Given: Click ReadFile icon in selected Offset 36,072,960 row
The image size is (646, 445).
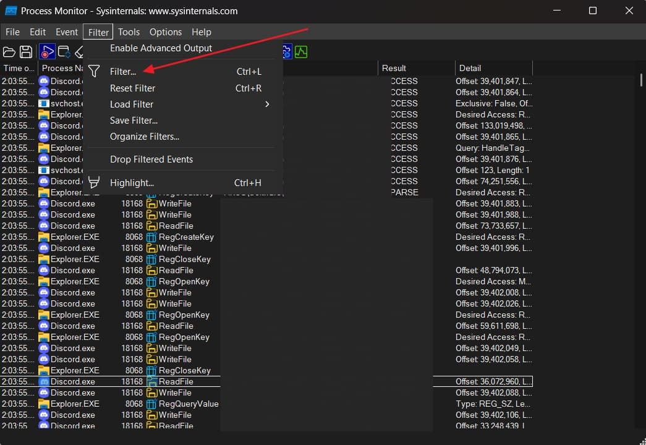Looking at the screenshot, I should click(151, 381).
